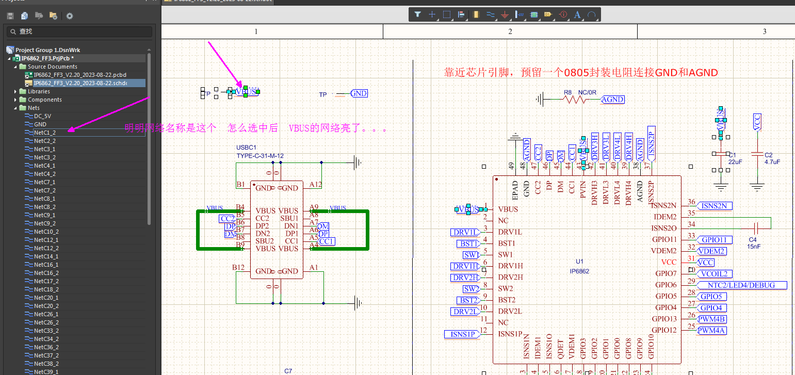795x375 pixels.
Task: Expand the Components folder
Action: click(15, 100)
